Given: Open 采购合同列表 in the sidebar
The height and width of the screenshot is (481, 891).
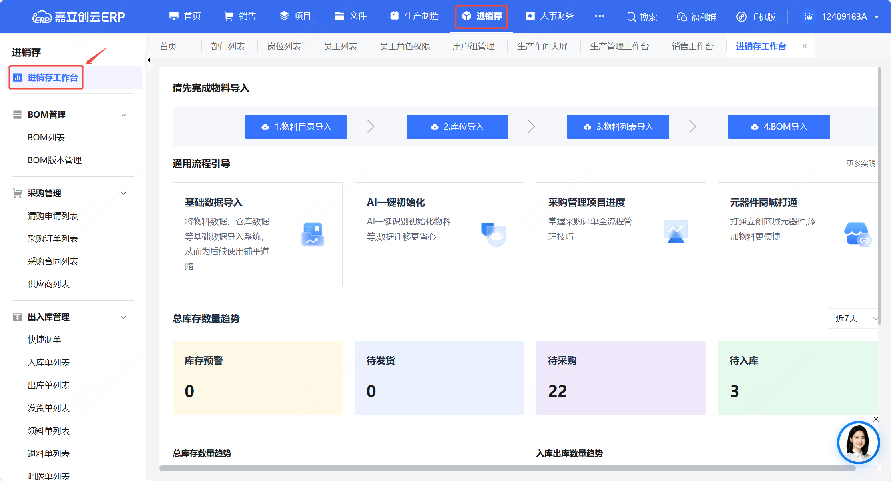Looking at the screenshot, I should pos(52,261).
